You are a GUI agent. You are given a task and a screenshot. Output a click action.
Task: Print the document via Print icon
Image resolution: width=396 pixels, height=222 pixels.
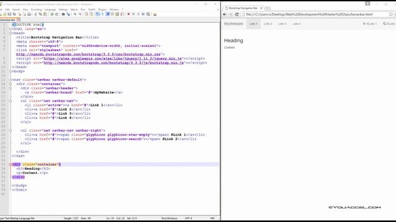pyautogui.click(x=29, y=14)
